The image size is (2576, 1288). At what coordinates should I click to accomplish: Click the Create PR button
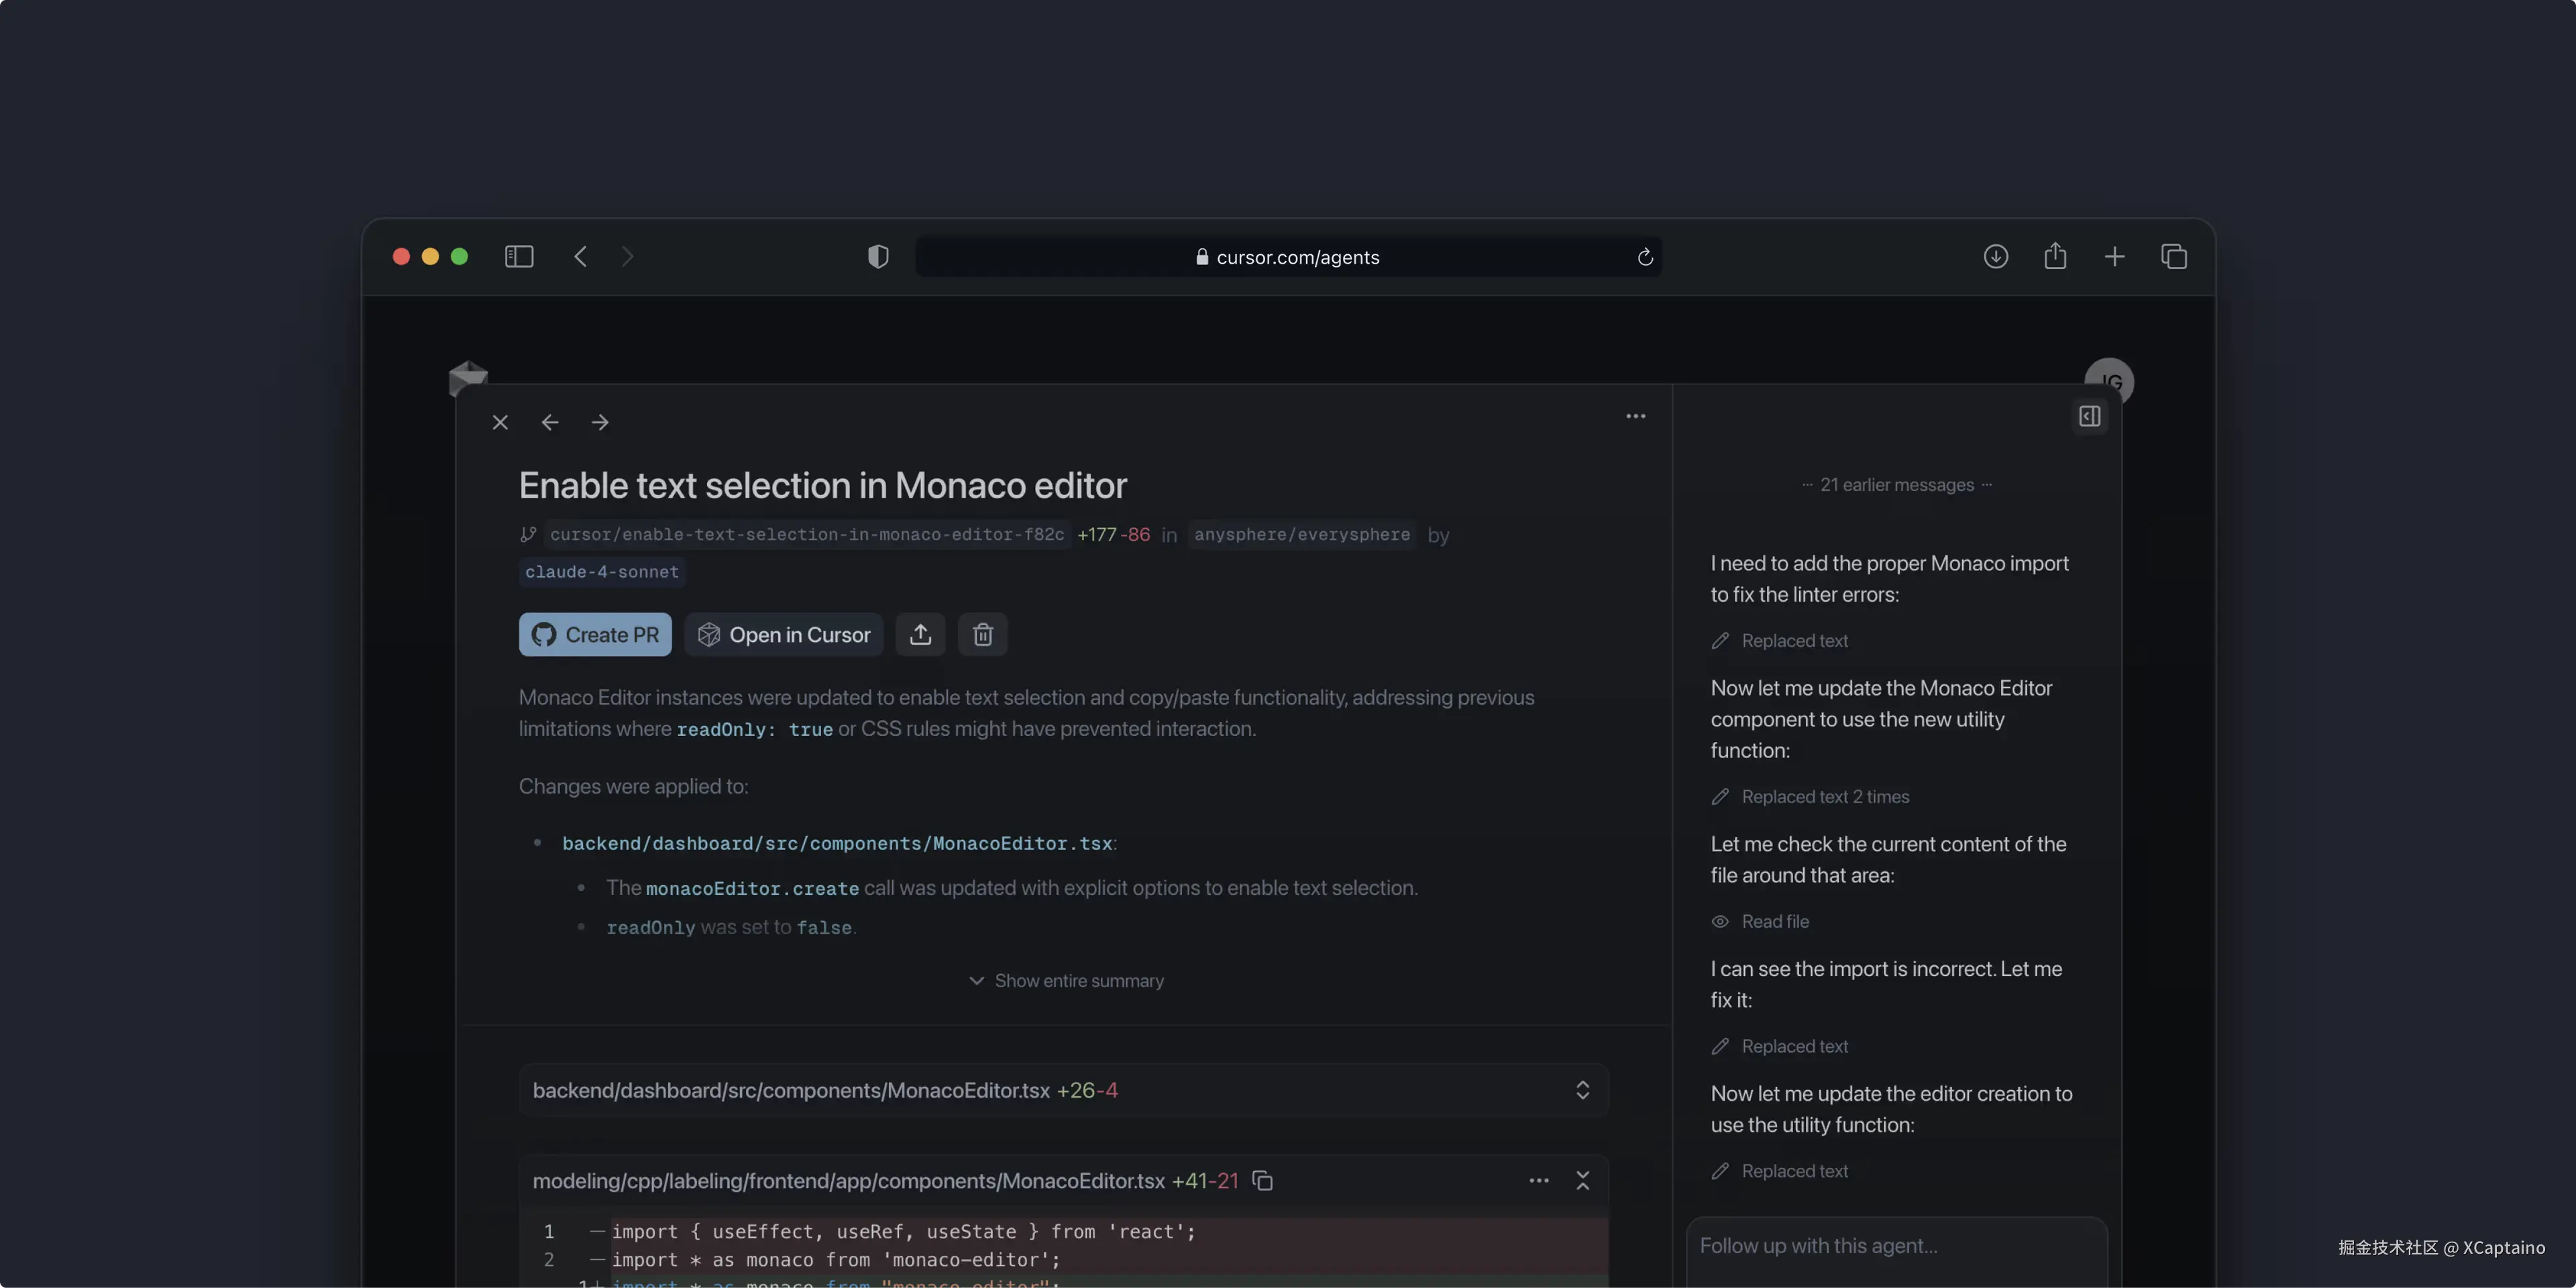(x=595, y=634)
